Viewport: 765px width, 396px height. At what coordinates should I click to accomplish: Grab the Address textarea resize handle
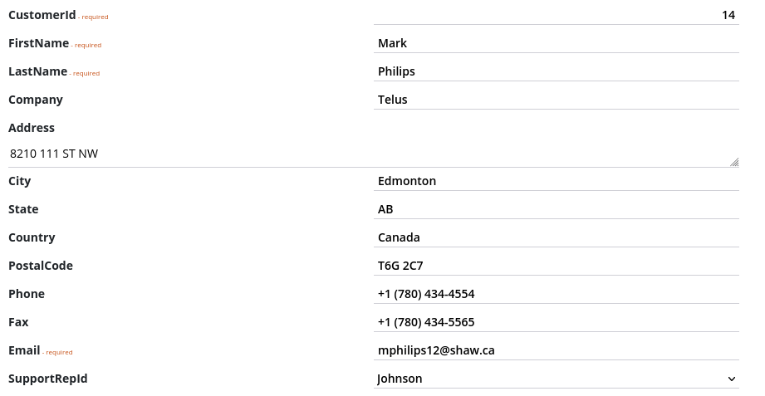(x=734, y=163)
